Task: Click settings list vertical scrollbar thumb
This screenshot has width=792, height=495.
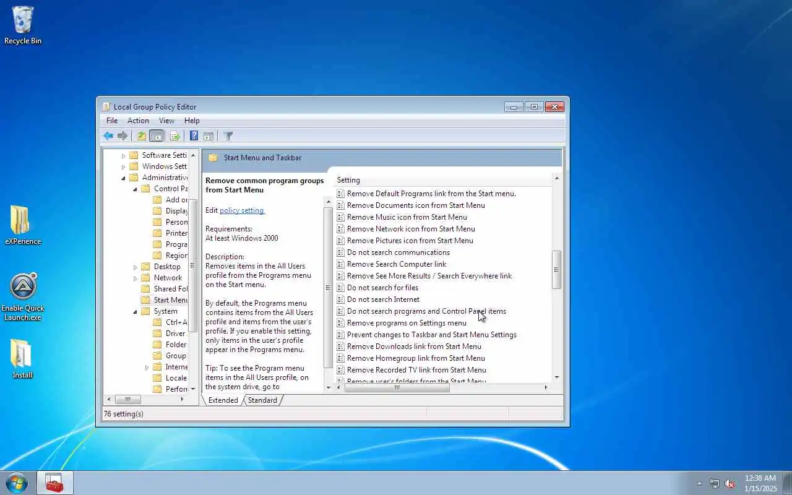Action: (x=556, y=269)
